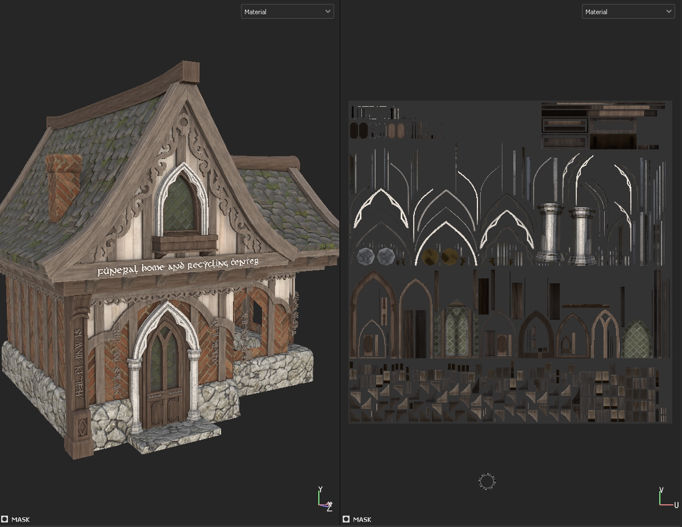Select the left stone column UV island
Screen dimensions: 682x527
(x=550, y=233)
